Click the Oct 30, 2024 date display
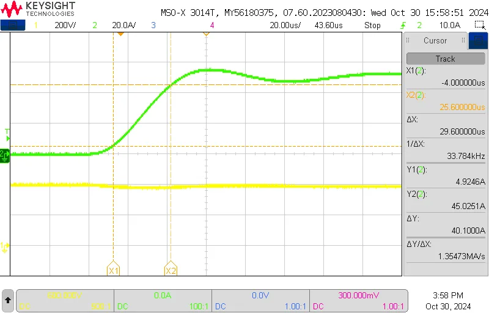The width and height of the screenshot is (489, 313). click(x=448, y=306)
